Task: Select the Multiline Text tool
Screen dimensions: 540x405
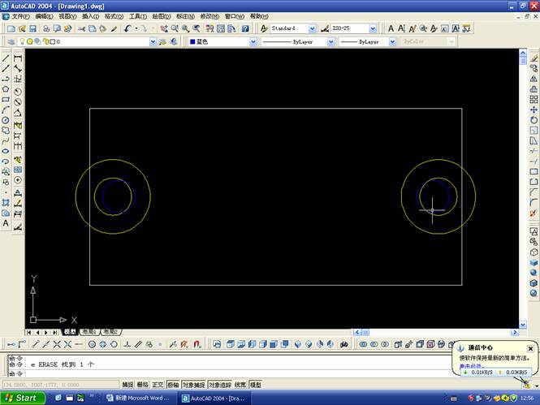Action: (x=6, y=222)
